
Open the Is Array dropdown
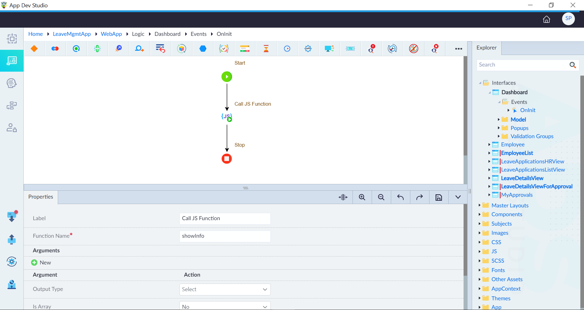[x=225, y=306]
